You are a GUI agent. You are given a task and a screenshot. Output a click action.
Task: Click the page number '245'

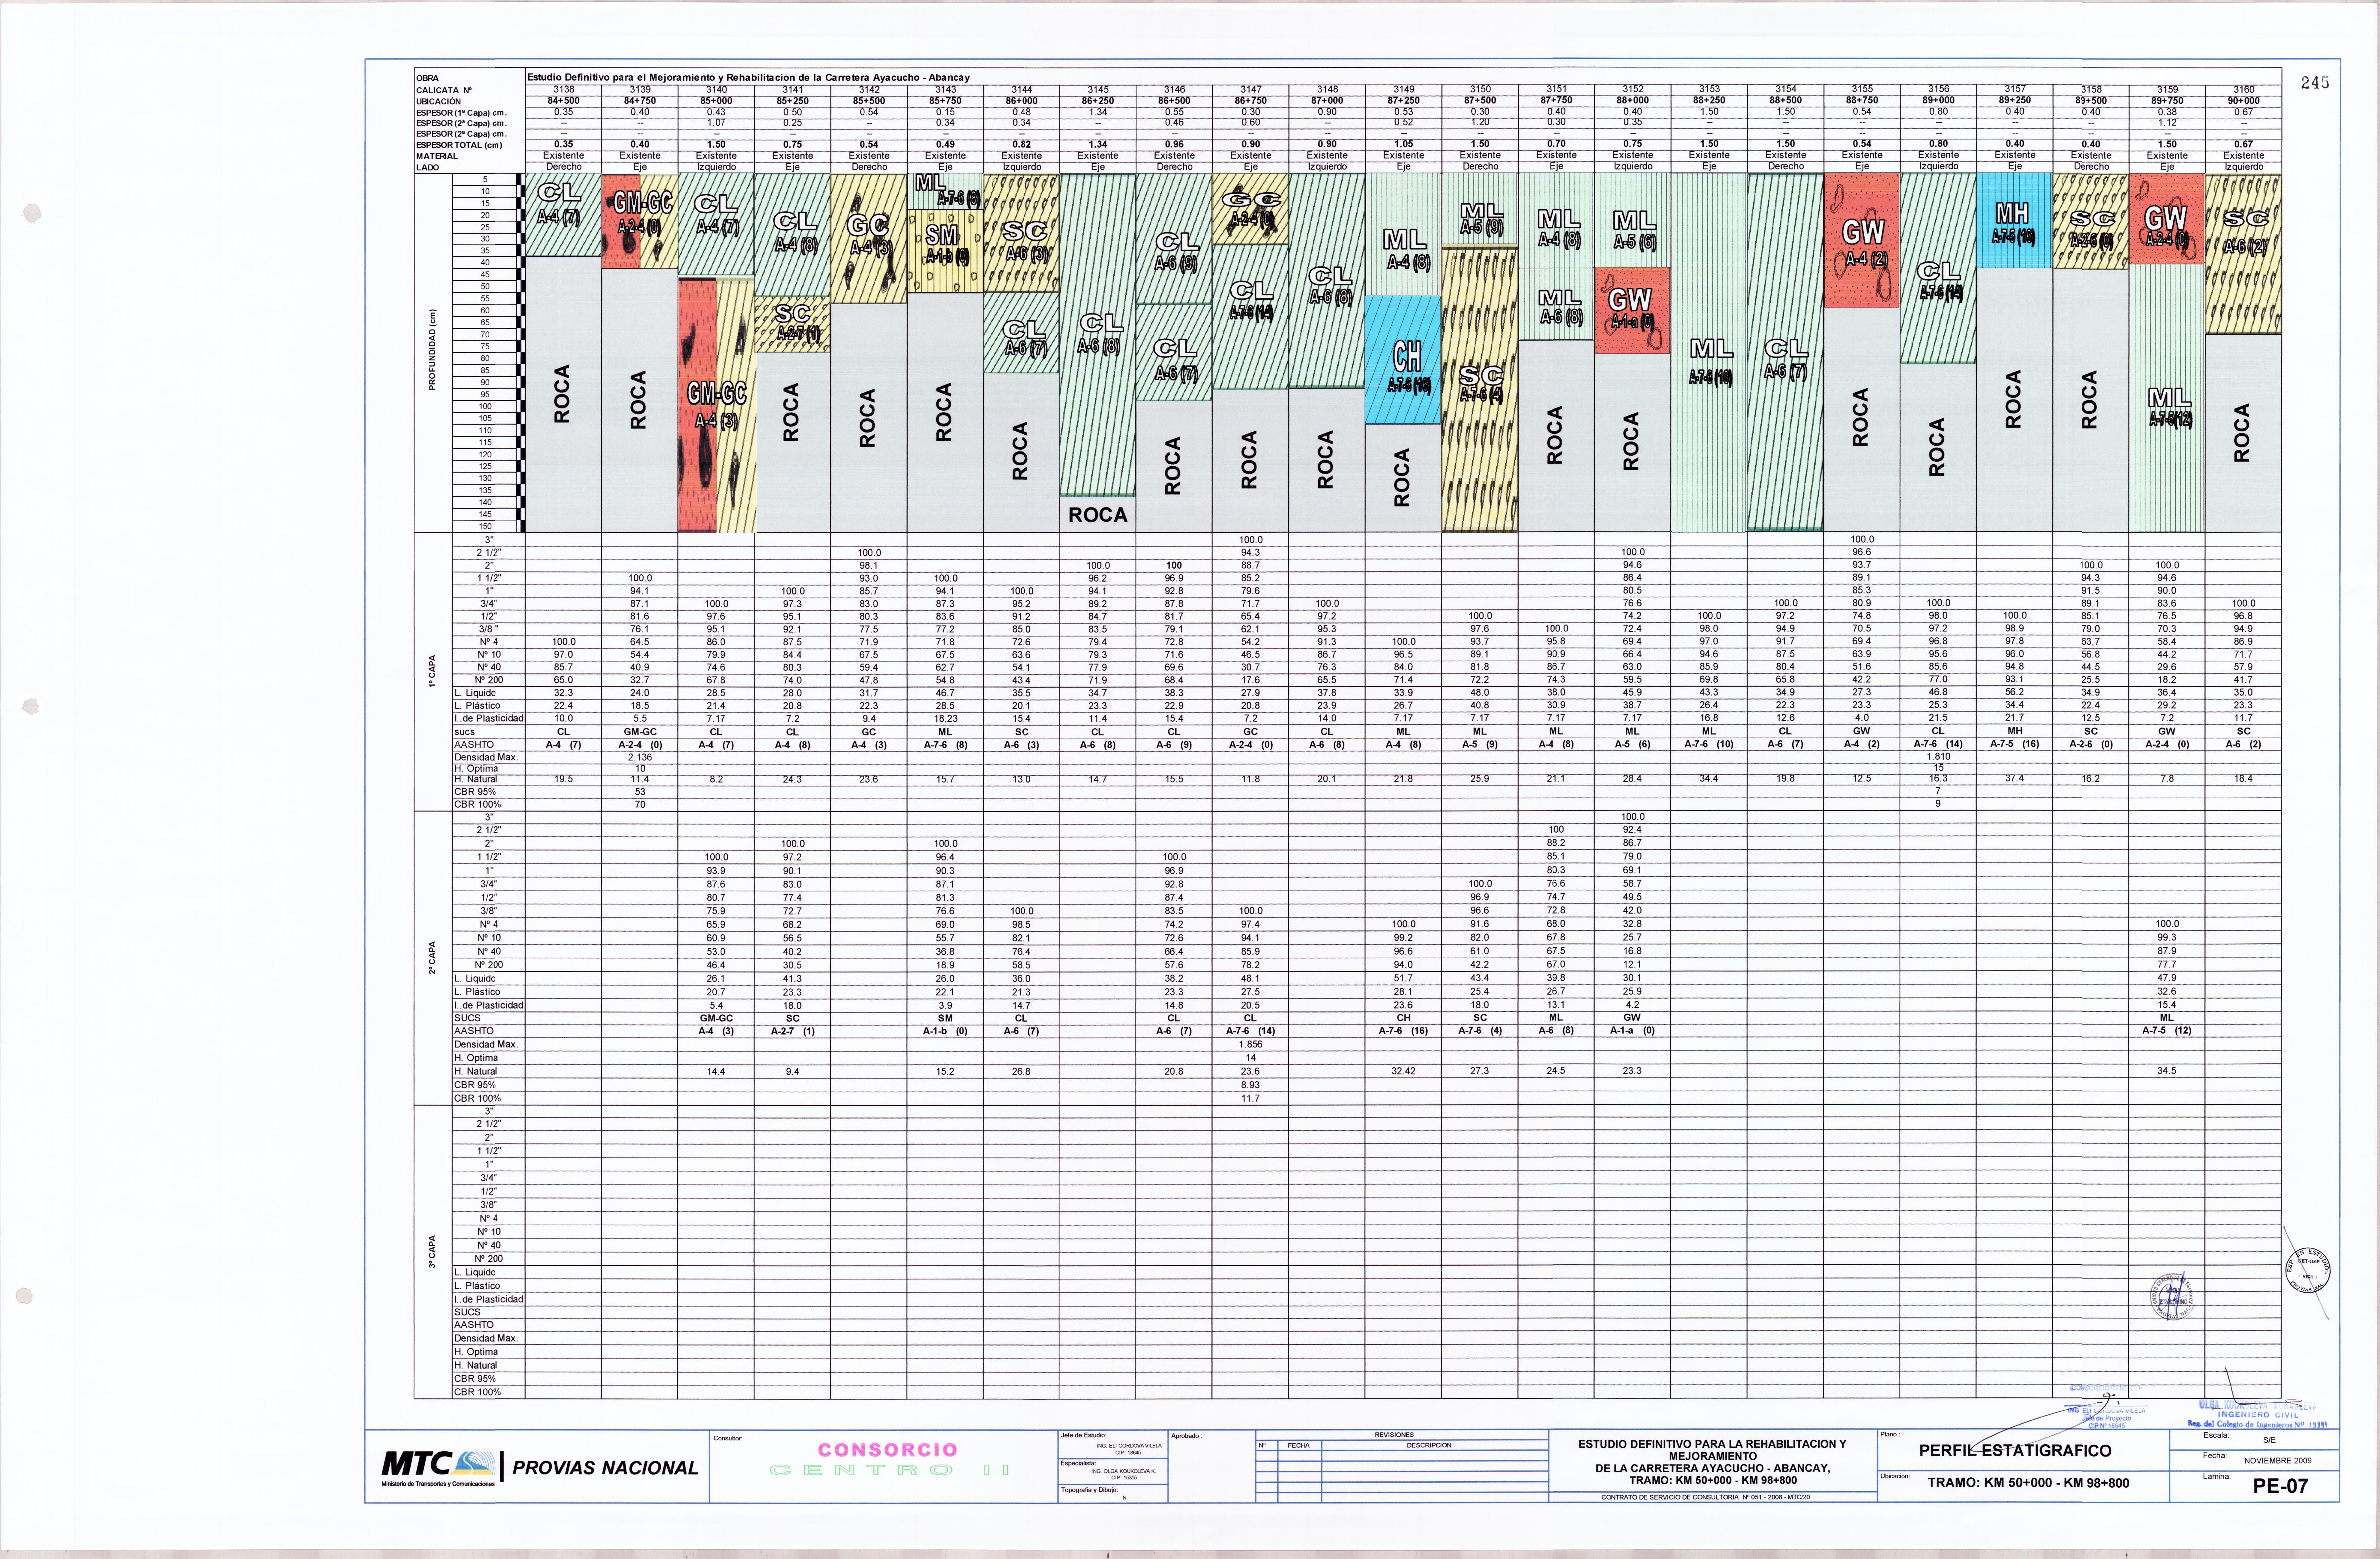point(2315,83)
